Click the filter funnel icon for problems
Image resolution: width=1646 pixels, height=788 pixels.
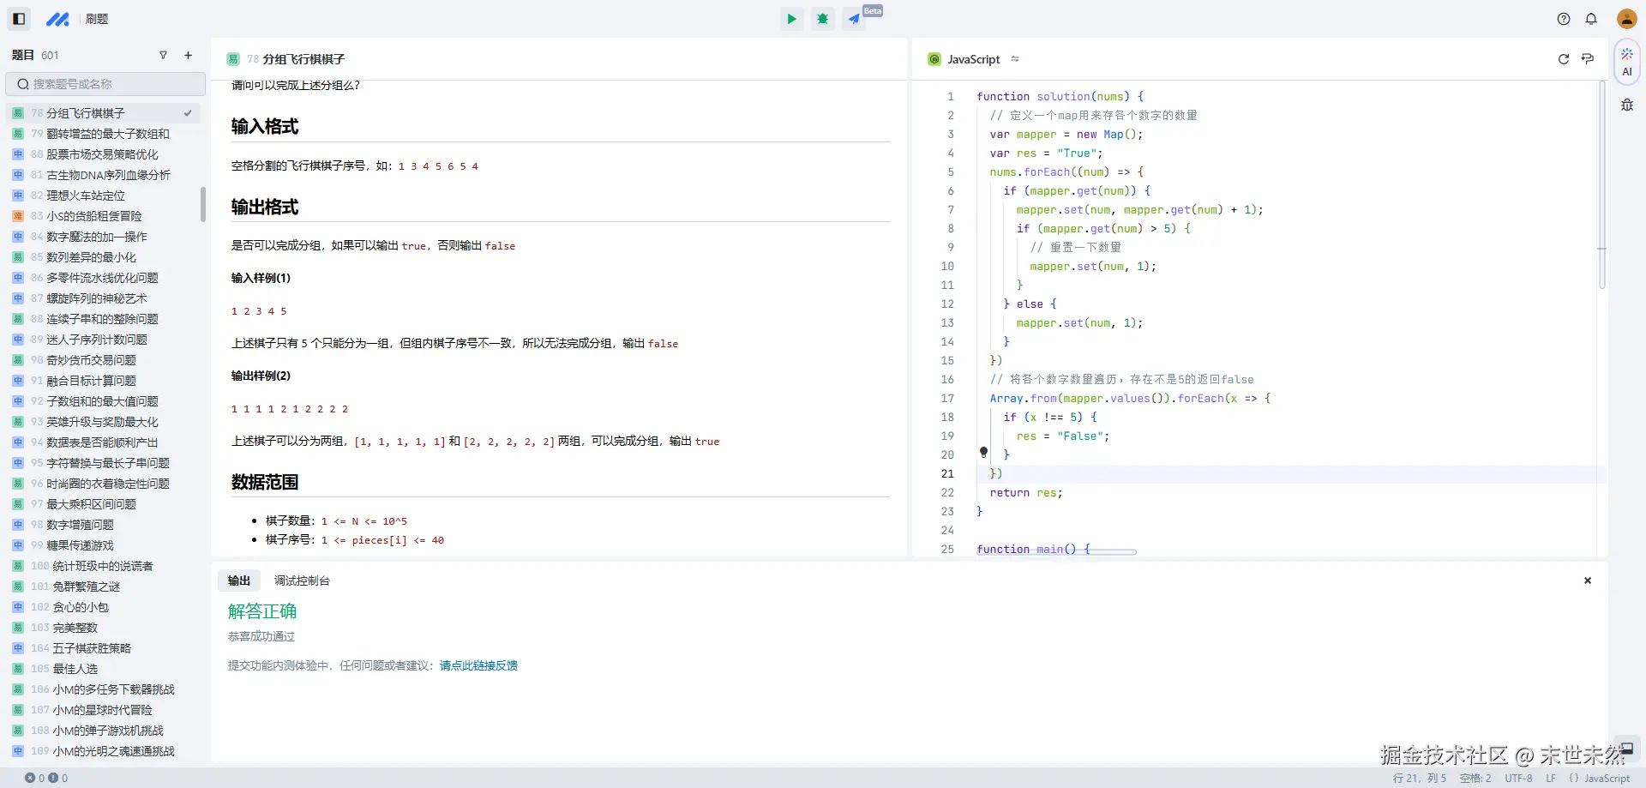tap(163, 56)
